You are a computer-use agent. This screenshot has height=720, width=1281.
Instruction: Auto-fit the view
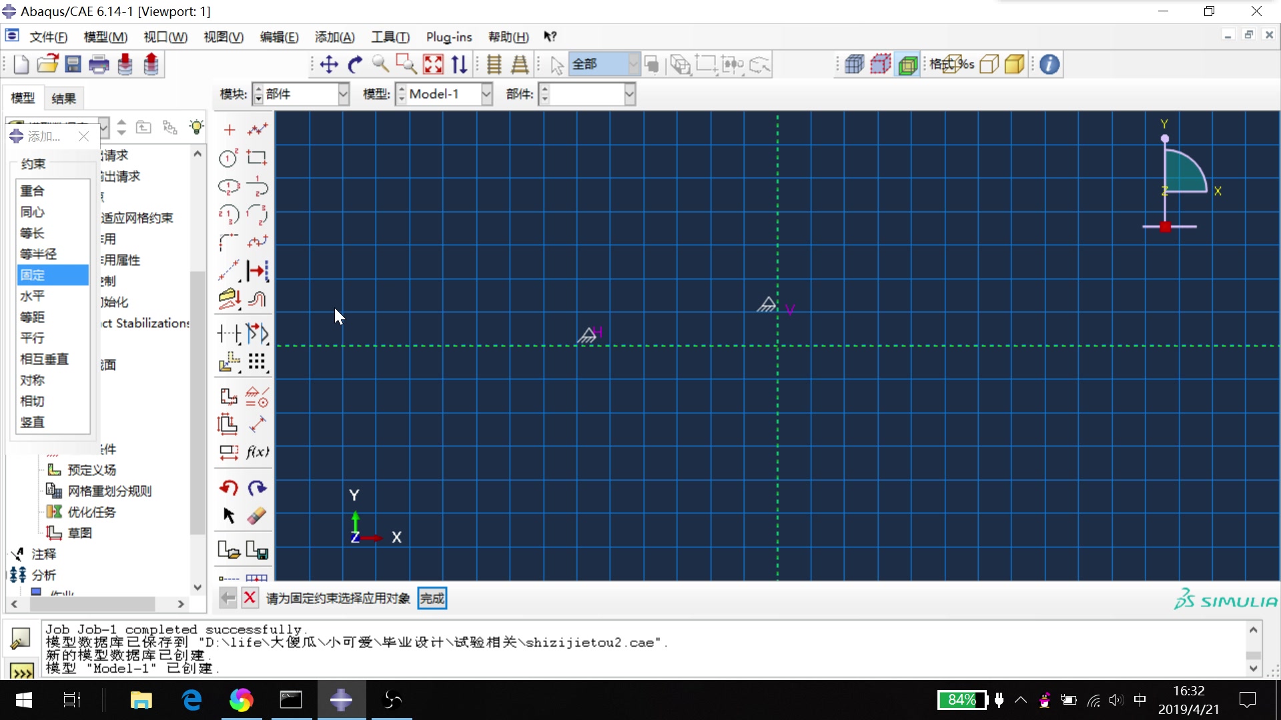[433, 65]
